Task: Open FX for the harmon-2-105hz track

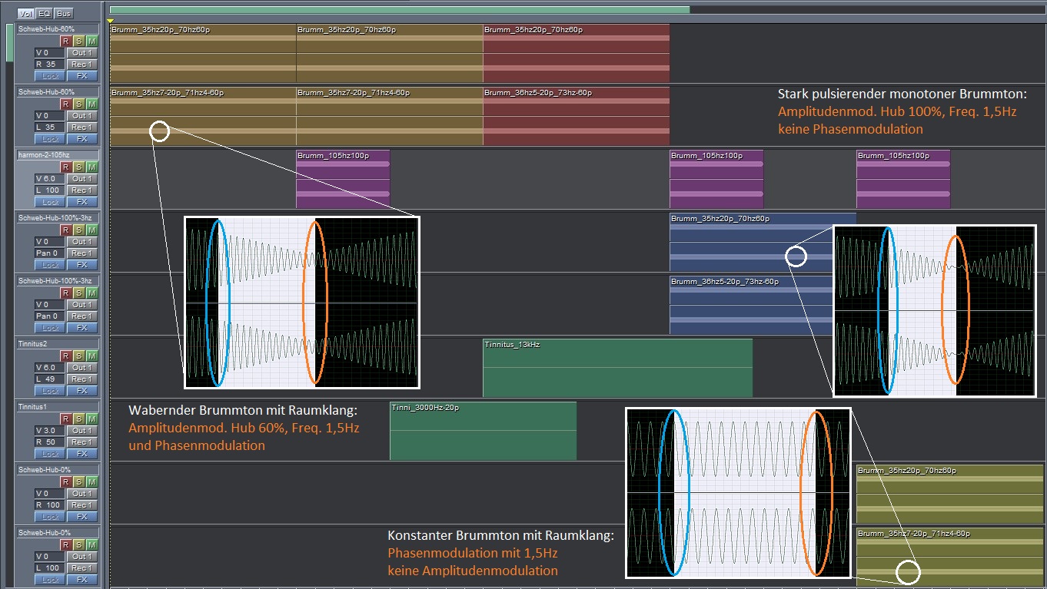Action: (81, 202)
